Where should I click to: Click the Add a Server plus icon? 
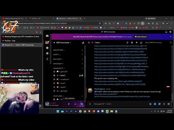(x=47, y=48)
